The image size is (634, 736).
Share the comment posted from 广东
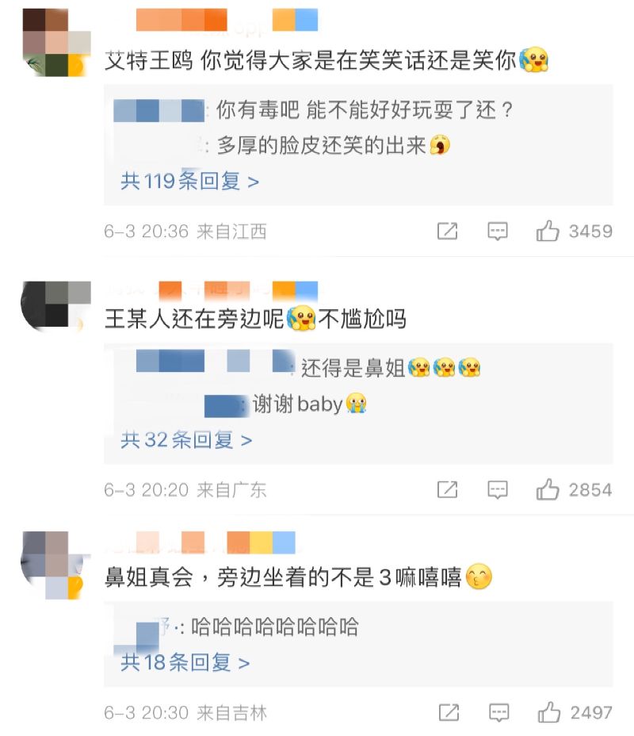pyautogui.click(x=447, y=489)
